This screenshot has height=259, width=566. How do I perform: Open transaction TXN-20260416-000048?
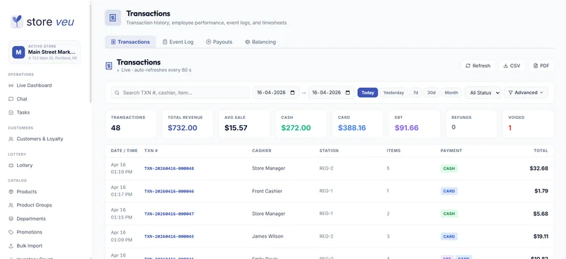click(x=169, y=168)
